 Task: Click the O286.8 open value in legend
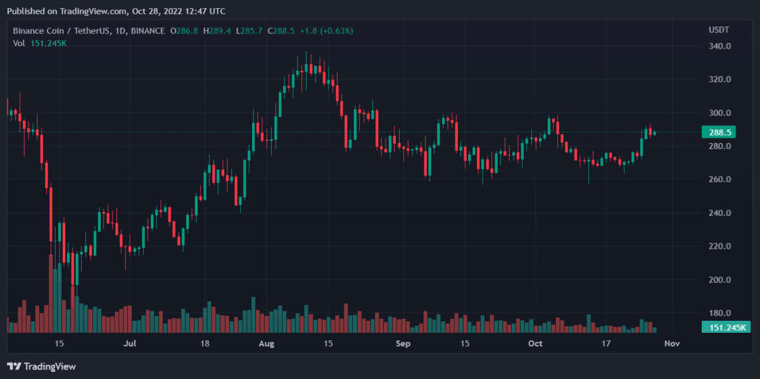(x=183, y=30)
